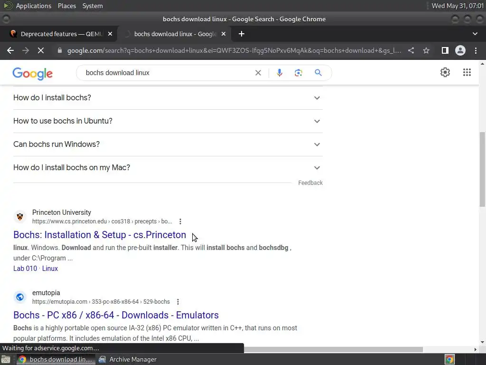Click scrollbar down arrow button
Viewport: 486px width, 365px height.
coord(482,342)
